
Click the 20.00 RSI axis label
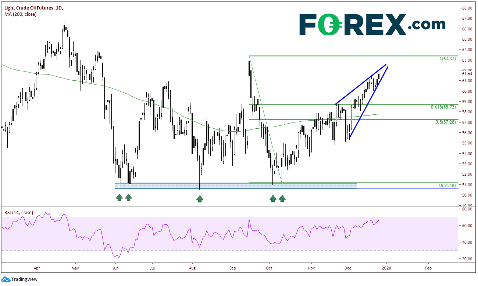[467, 259]
